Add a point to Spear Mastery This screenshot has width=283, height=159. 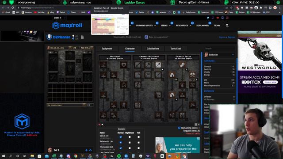click(158, 75)
